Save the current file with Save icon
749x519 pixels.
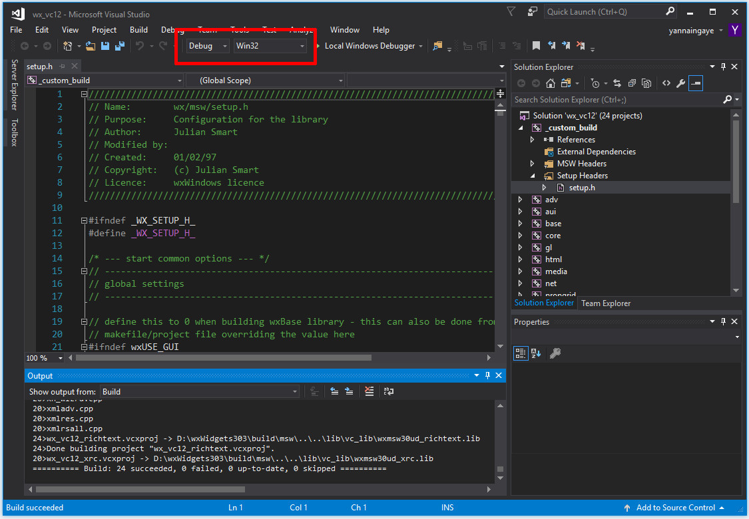tap(105, 46)
